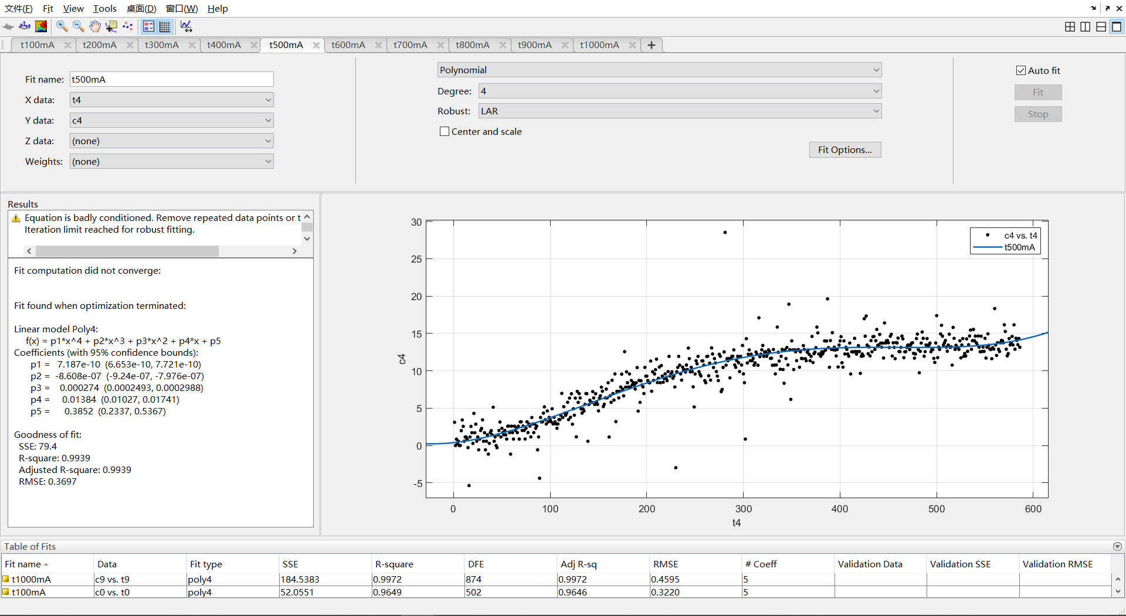This screenshot has height=616, width=1126.
Task: Open the Robust LAR dropdown
Action: click(680, 111)
